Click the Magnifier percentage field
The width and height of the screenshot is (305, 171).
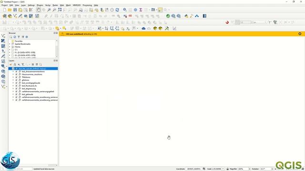click(243, 169)
